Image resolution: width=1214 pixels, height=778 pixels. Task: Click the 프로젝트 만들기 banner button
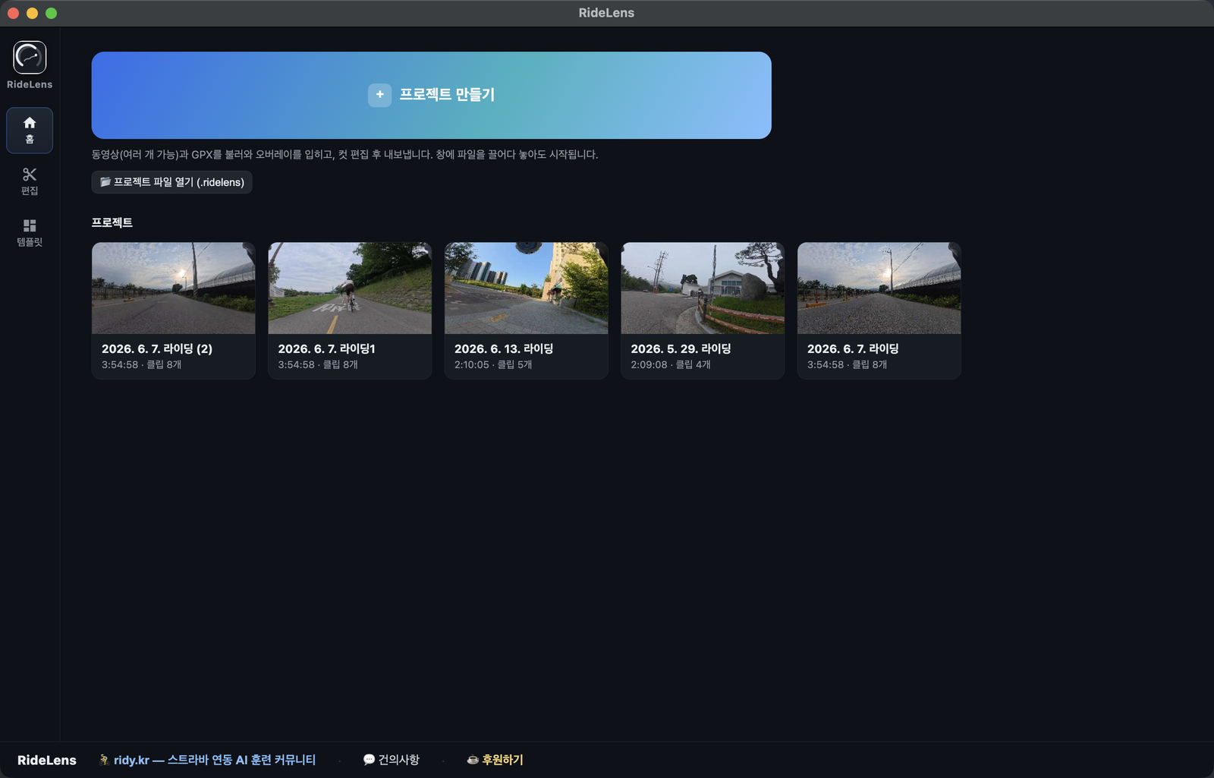click(x=431, y=95)
